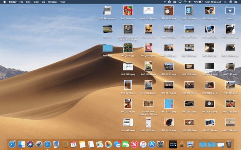
Task: Open the Apple menu
Action: point(4,2)
